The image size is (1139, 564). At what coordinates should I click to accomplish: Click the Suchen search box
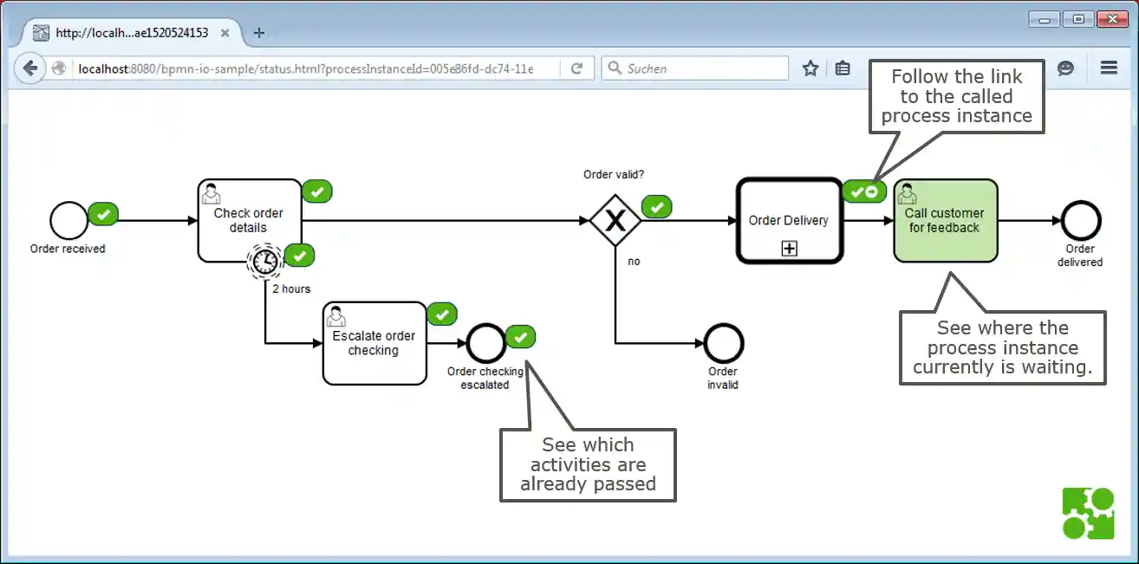695,68
